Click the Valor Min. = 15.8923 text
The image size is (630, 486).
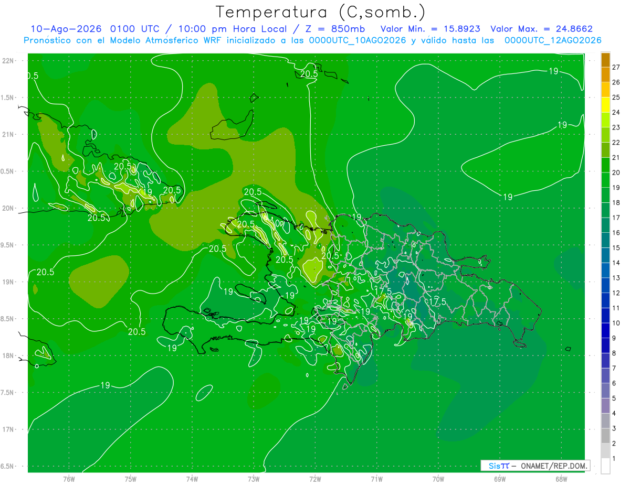pos(430,29)
